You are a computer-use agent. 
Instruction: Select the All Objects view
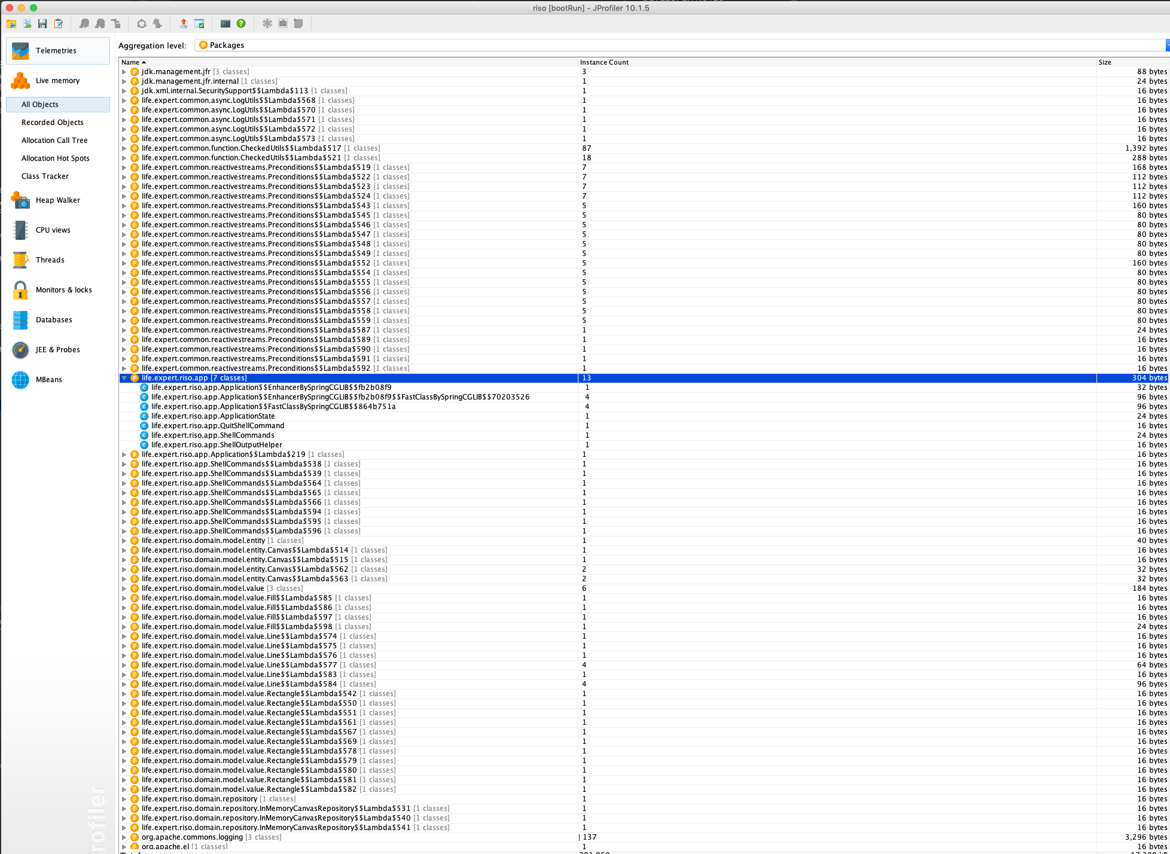click(58, 105)
